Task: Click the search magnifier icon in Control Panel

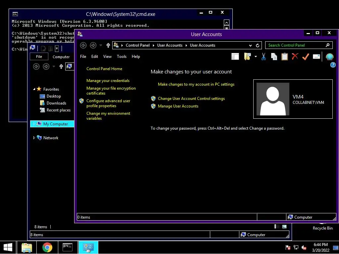Action: (x=327, y=45)
